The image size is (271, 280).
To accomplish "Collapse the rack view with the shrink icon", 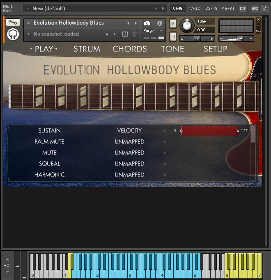I will (x=265, y=9).
